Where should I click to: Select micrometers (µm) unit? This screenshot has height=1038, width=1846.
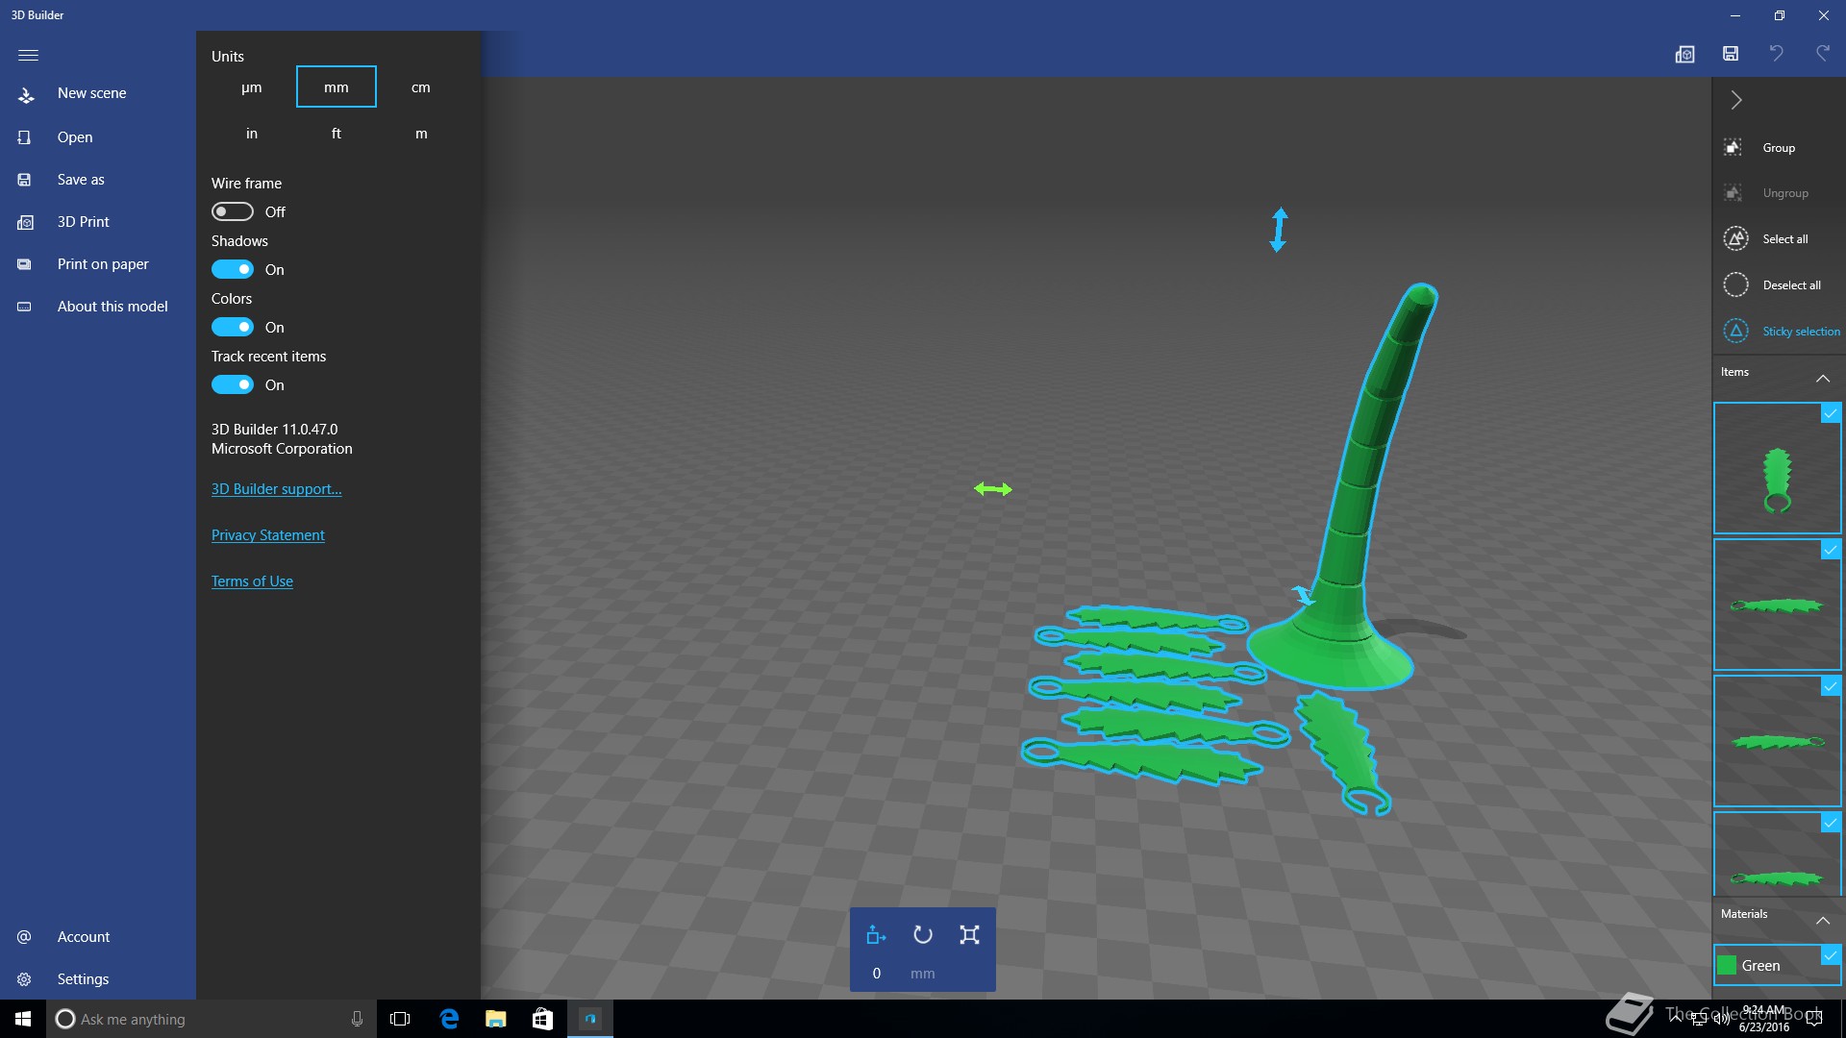click(252, 87)
